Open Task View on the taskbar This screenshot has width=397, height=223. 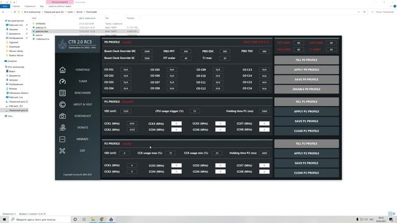click(x=84, y=219)
